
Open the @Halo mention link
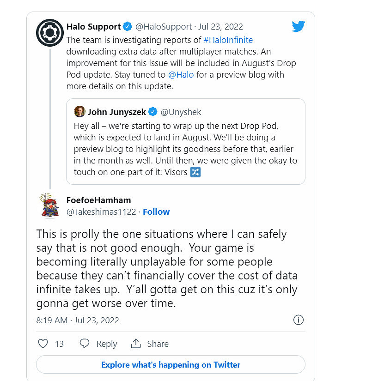point(181,75)
